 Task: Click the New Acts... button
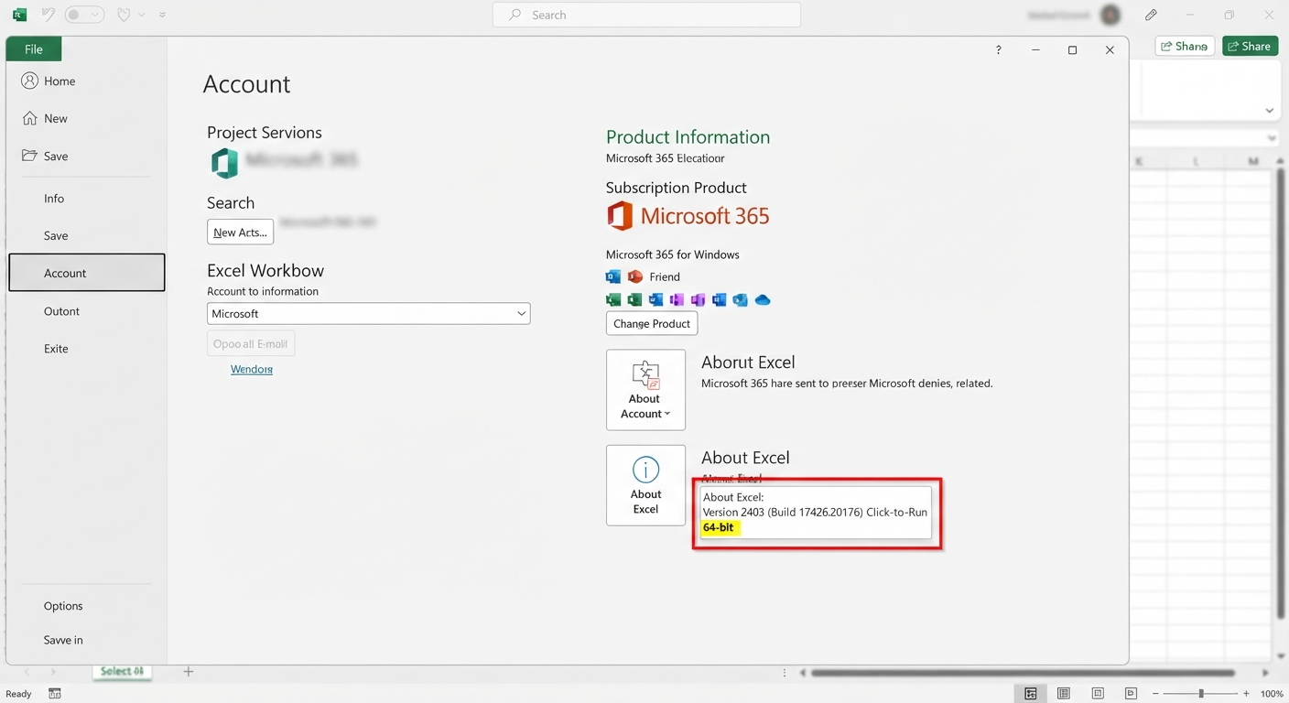click(240, 233)
